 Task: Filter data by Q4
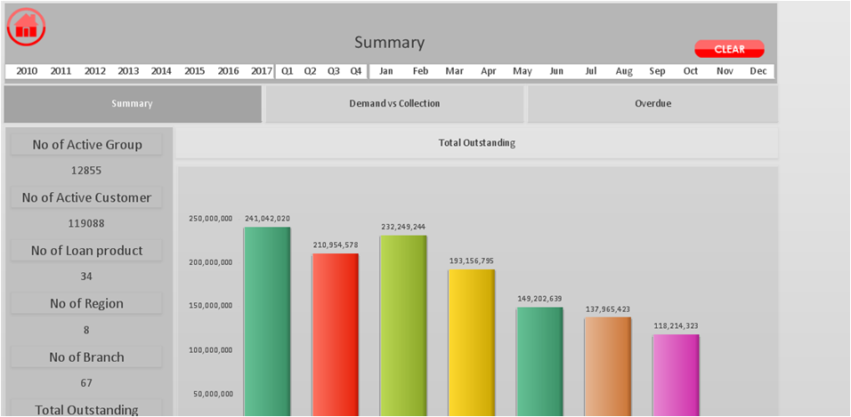355,71
